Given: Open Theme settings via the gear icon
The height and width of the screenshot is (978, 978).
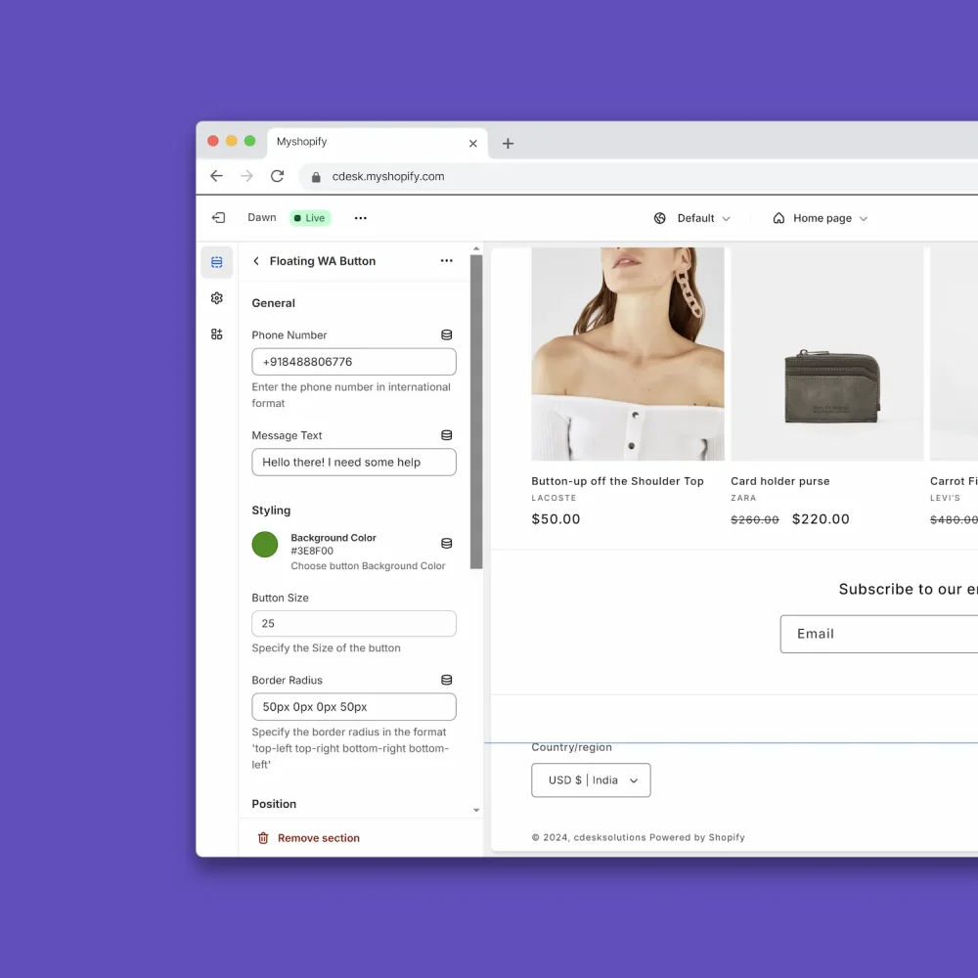Looking at the screenshot, I should point(216,297).
